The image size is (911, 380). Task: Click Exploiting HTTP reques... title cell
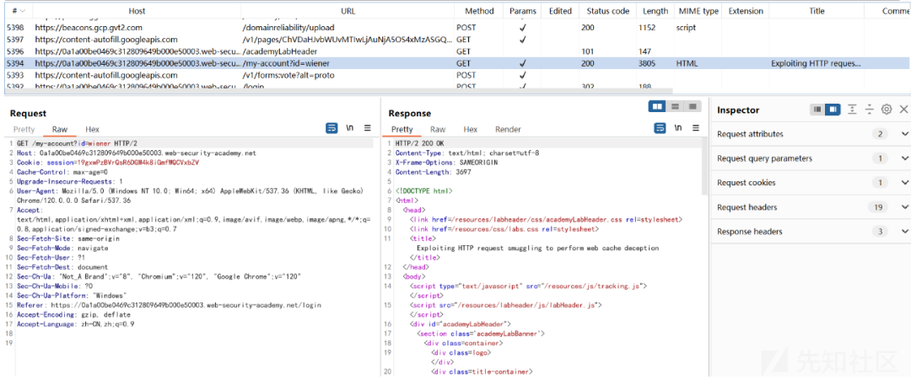tap(816, 63)
